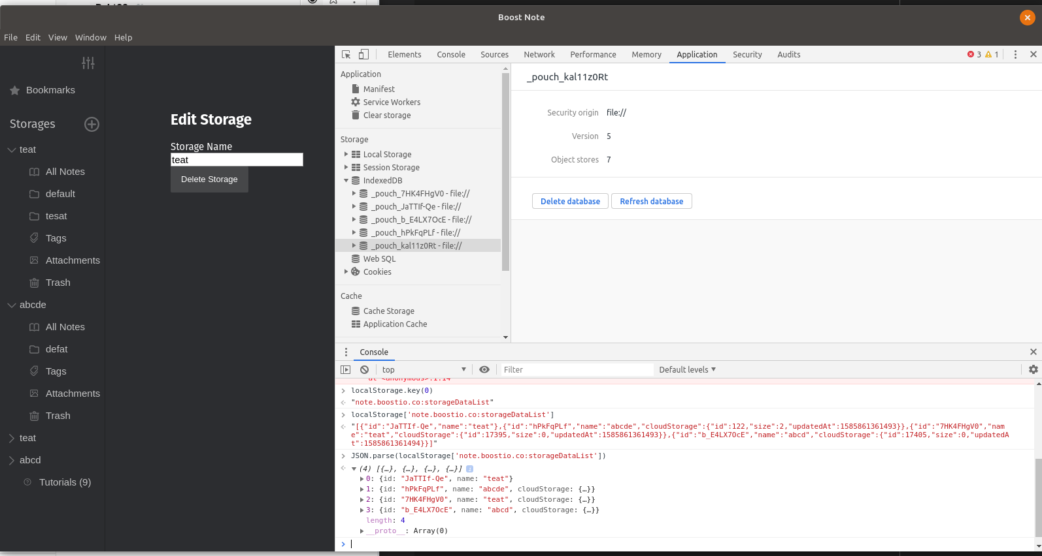Click the red error count indicator
1042x556 pixels.
tap(974, 55)
